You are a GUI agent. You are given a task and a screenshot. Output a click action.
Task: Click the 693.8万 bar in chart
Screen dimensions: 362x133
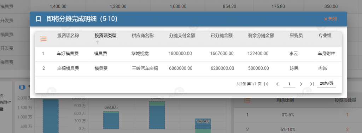[x=111, y=120]
